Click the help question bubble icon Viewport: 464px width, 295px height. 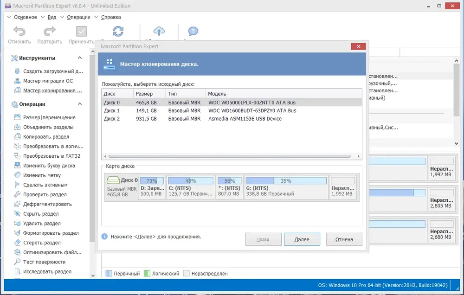pyautogui.click(x=193, y=31)
